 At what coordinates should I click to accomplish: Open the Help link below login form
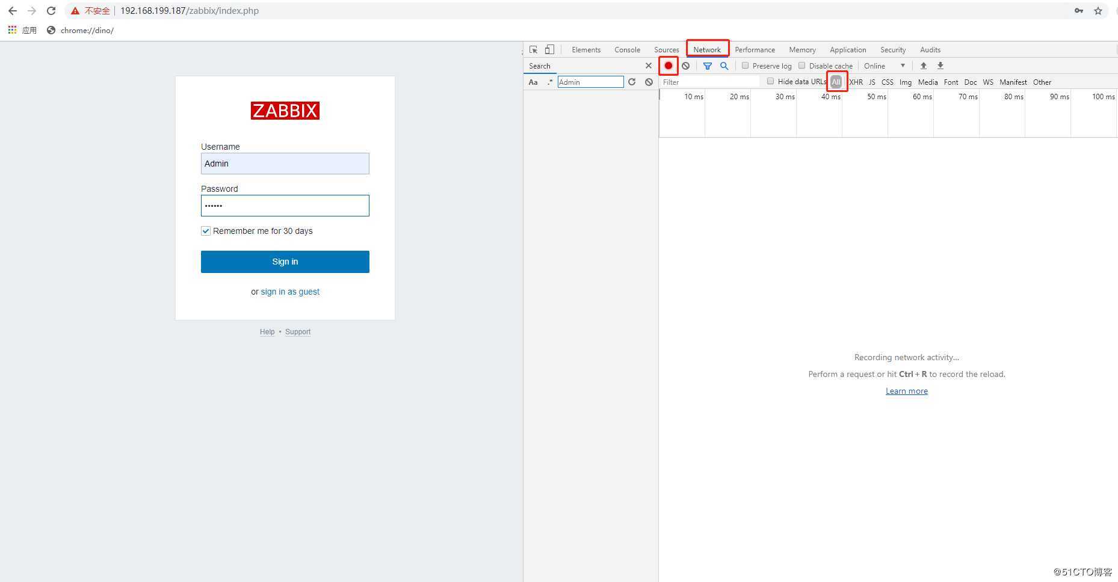pyautogui.click(x=267, y=332)
